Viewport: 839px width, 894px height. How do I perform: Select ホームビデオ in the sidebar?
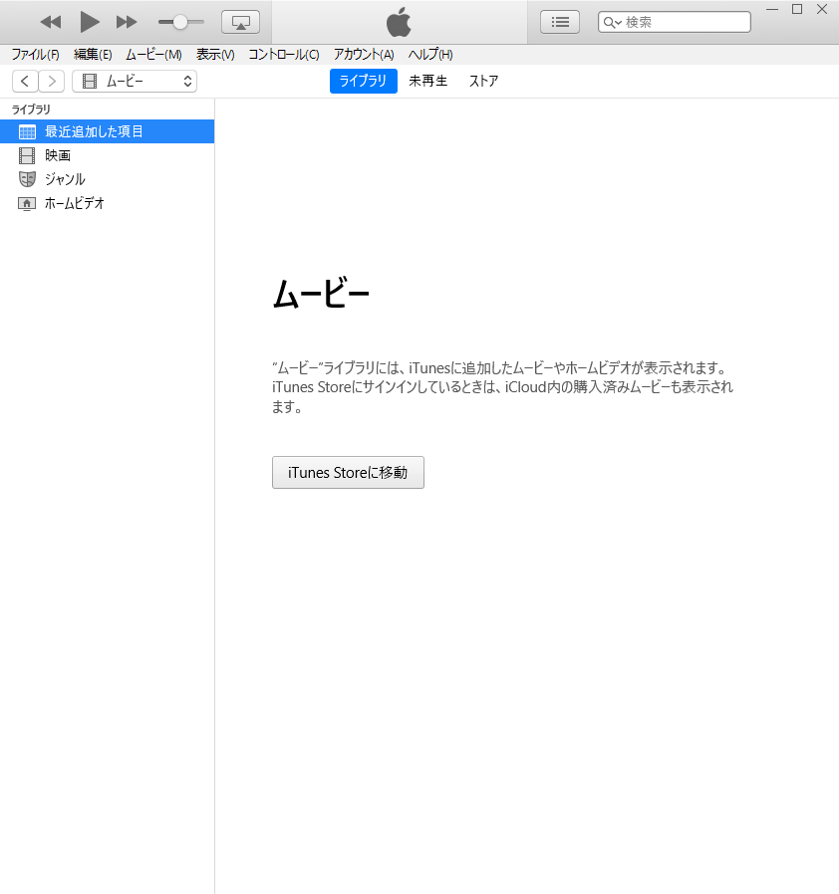pyautogui.click(x=107, y=203)
